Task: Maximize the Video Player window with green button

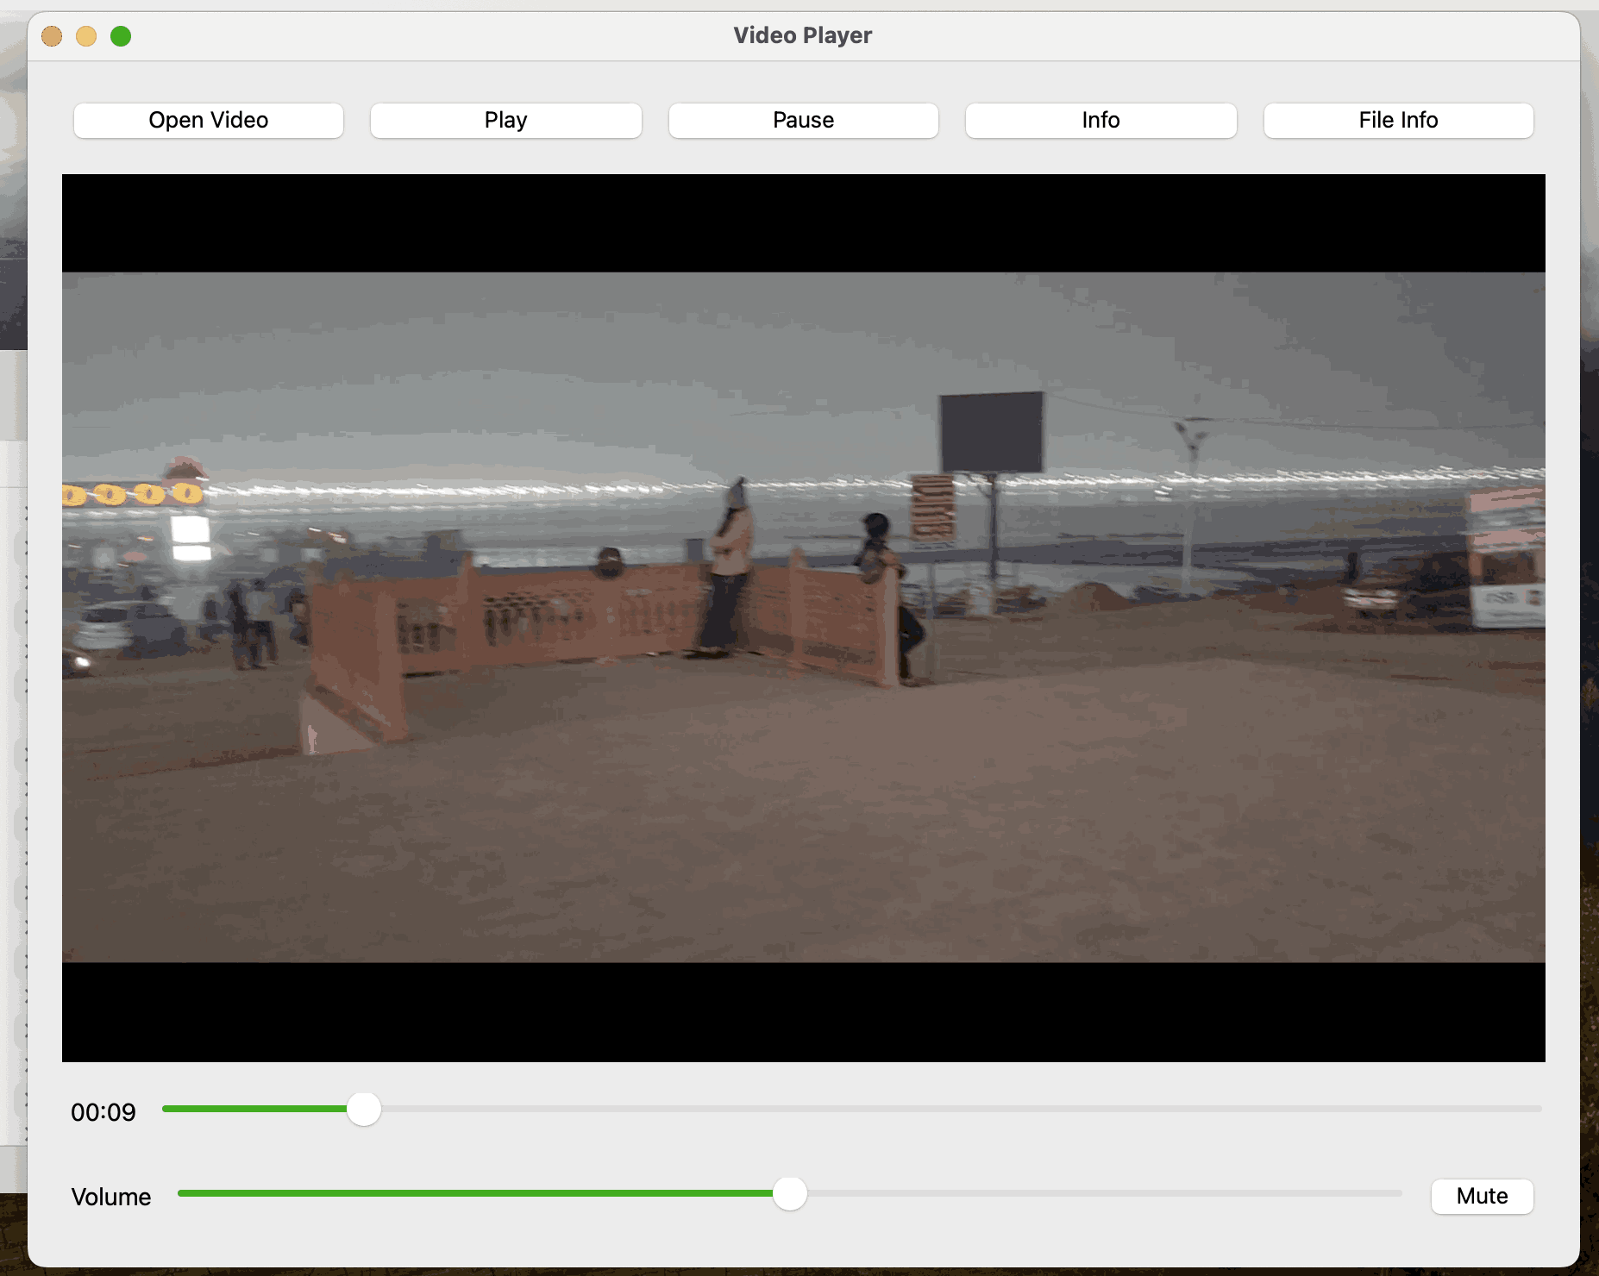Action: click(121, 36)
